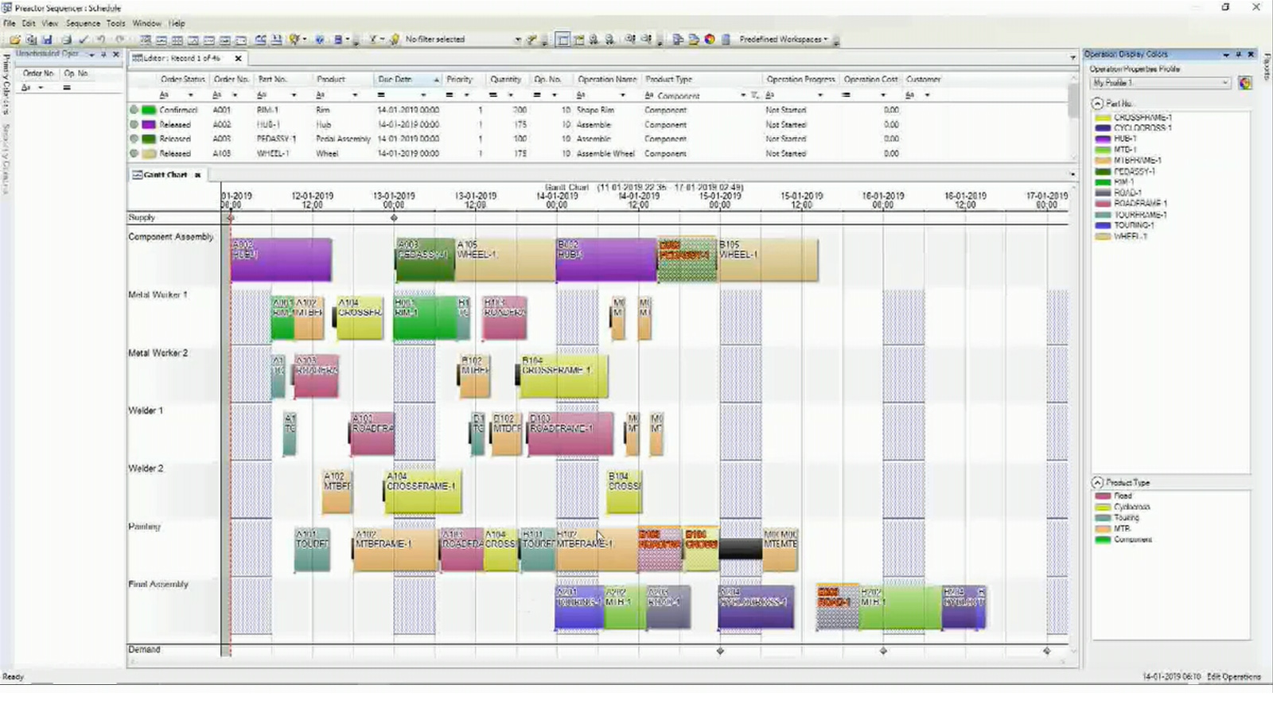Screen dimensions: 1273x716
Task: Select A102 MTBFRAME-1 bar in Painting row
Action: 395,550
